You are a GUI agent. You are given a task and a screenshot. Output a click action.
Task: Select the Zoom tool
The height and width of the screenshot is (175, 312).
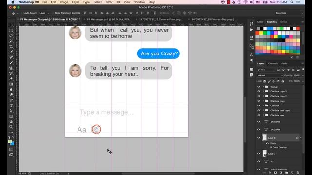coord(11,127)
